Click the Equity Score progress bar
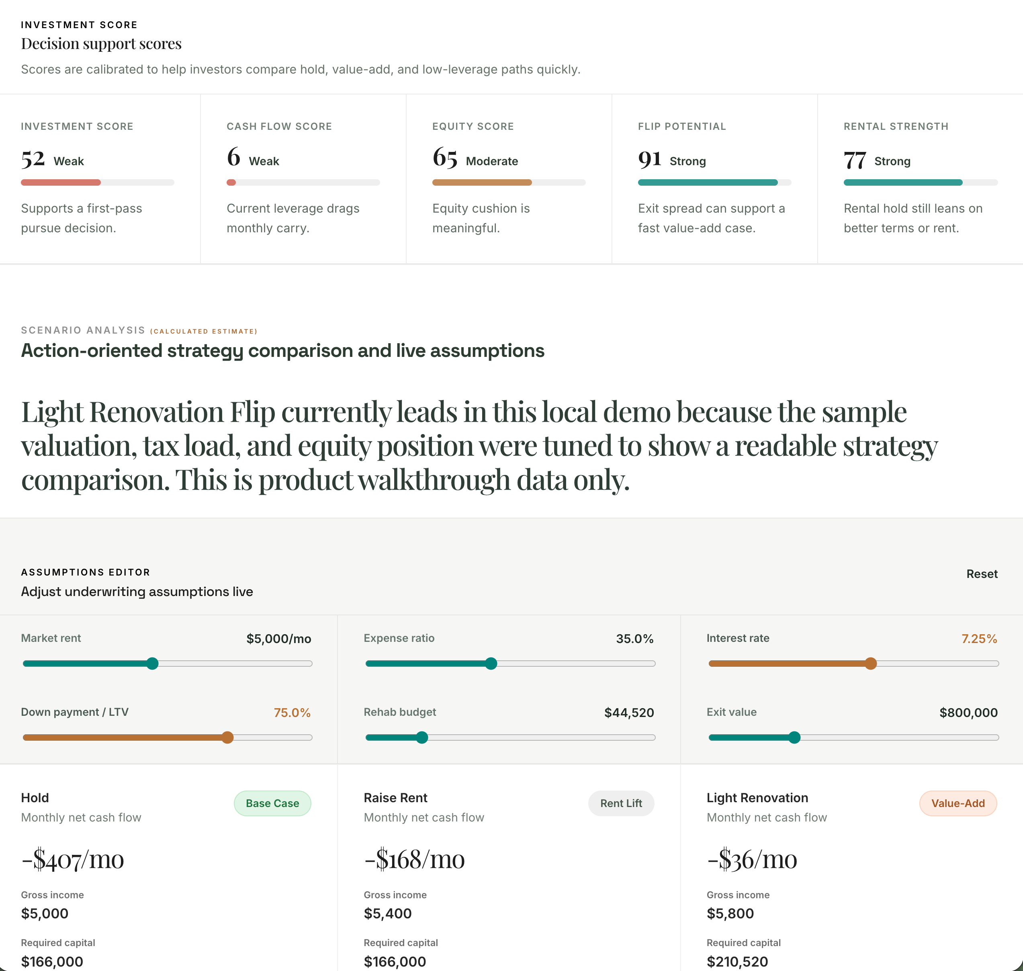Screen dimensions: 1023x971 [509, 182]
